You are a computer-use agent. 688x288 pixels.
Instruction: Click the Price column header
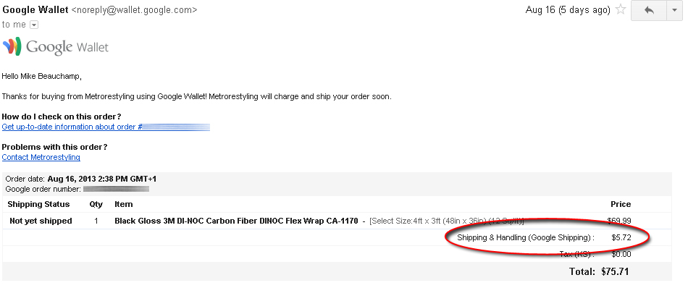pyautogui.click(x=621, y=204)
